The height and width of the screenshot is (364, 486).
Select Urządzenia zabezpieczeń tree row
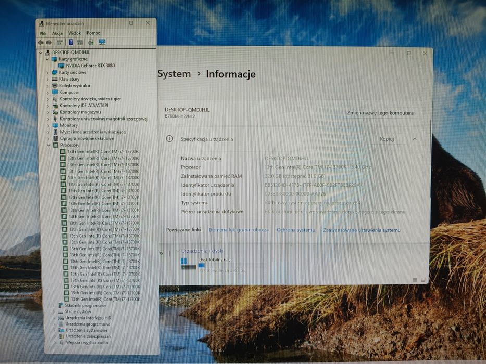pos(89,336)
